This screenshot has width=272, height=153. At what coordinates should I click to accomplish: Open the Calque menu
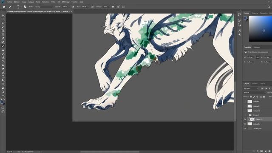(x=31, y=2)
